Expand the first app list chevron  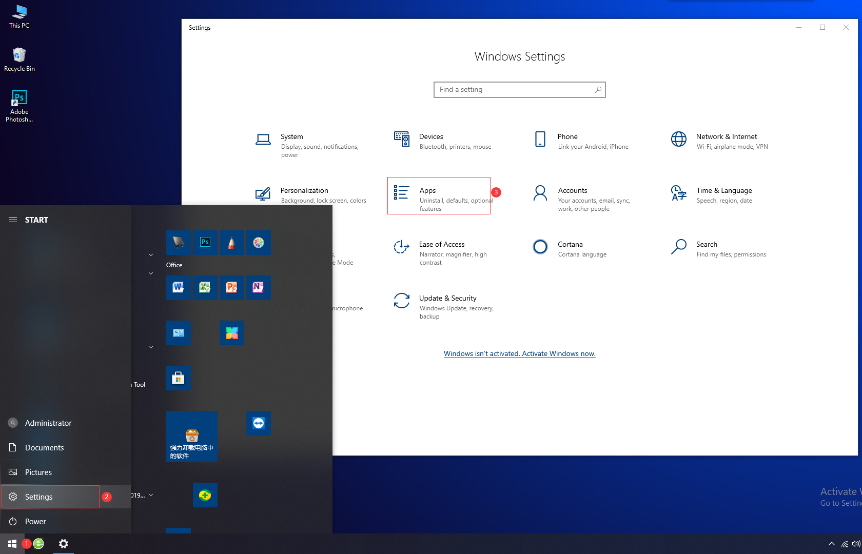click(151, 254)
